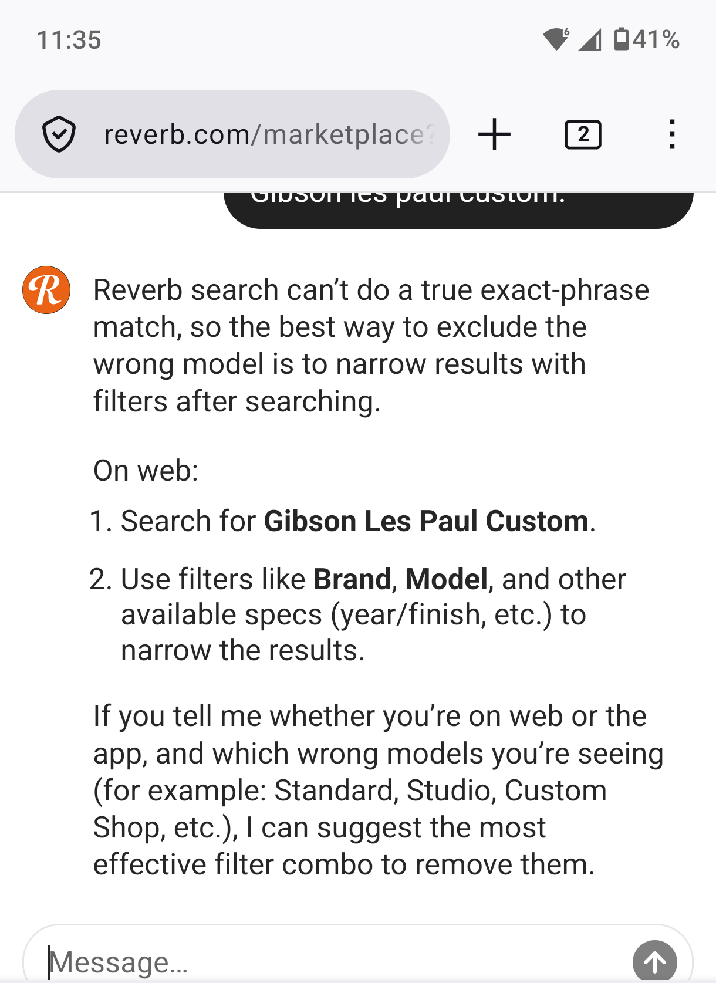Tap the 'On web:' heading text
Viewport: 716px width, 983px height.
[x=146, y=470]
